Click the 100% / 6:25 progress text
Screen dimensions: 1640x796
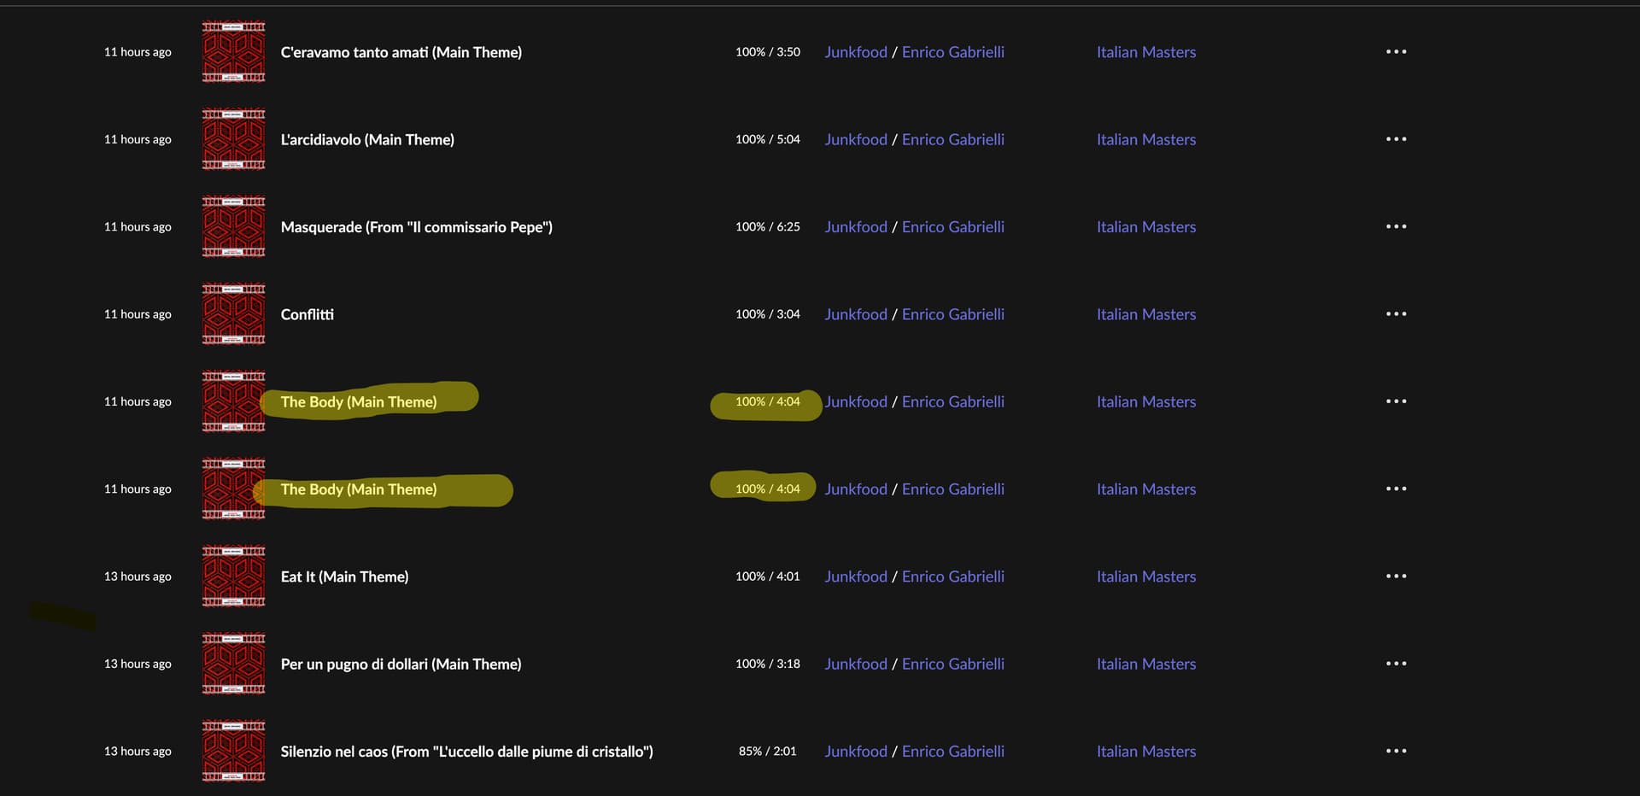(768, 226)
